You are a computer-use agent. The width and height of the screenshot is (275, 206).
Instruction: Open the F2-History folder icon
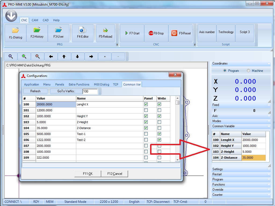pos(37,30)
